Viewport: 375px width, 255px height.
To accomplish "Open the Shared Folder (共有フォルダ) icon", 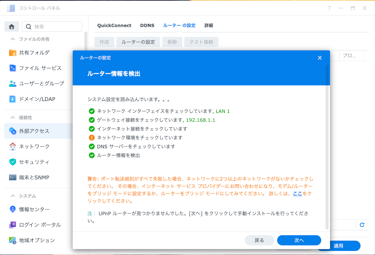I will pos(12,53).
